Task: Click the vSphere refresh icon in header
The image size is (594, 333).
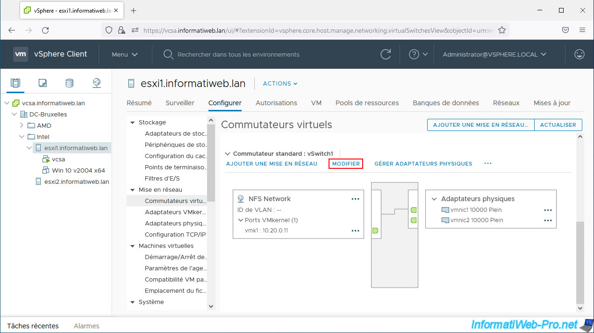Action: pyautogui.click(x=386, y=54)
